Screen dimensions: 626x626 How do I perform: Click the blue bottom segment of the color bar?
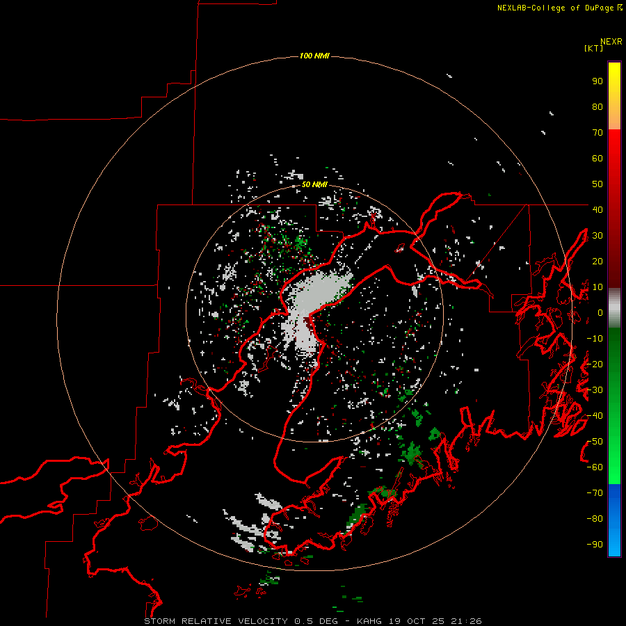pos(614,520)
